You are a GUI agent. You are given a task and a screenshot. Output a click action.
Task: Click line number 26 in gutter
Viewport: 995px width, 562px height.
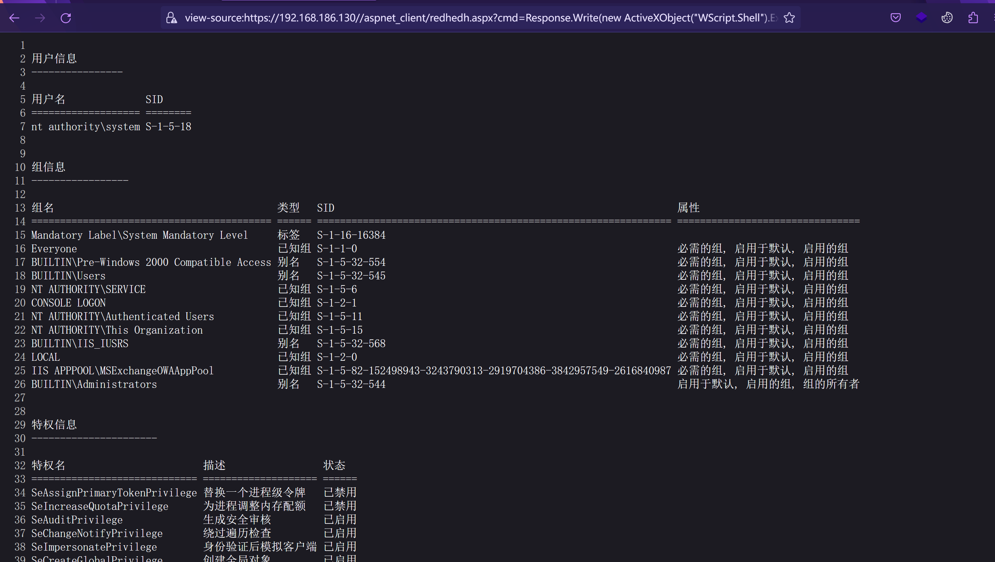point(20,384)
